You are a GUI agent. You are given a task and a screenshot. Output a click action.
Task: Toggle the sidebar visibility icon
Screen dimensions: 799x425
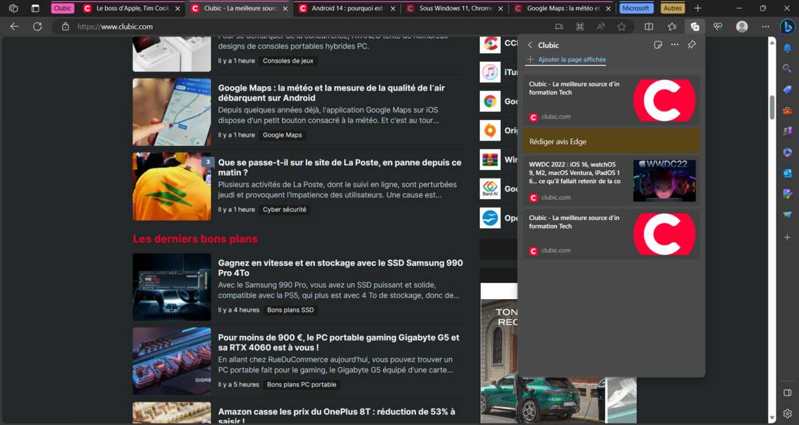click(787, 393)
